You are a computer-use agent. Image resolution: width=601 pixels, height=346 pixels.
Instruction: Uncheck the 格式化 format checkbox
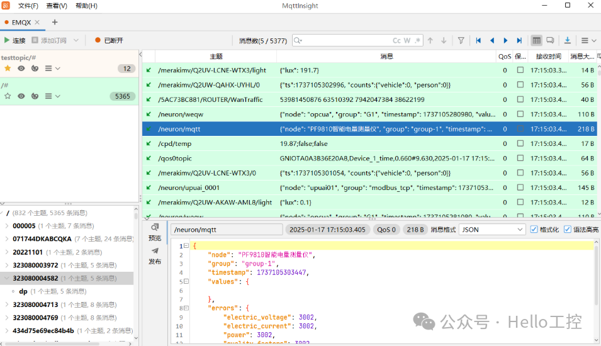pyautogui.click(x=534, y=229)
